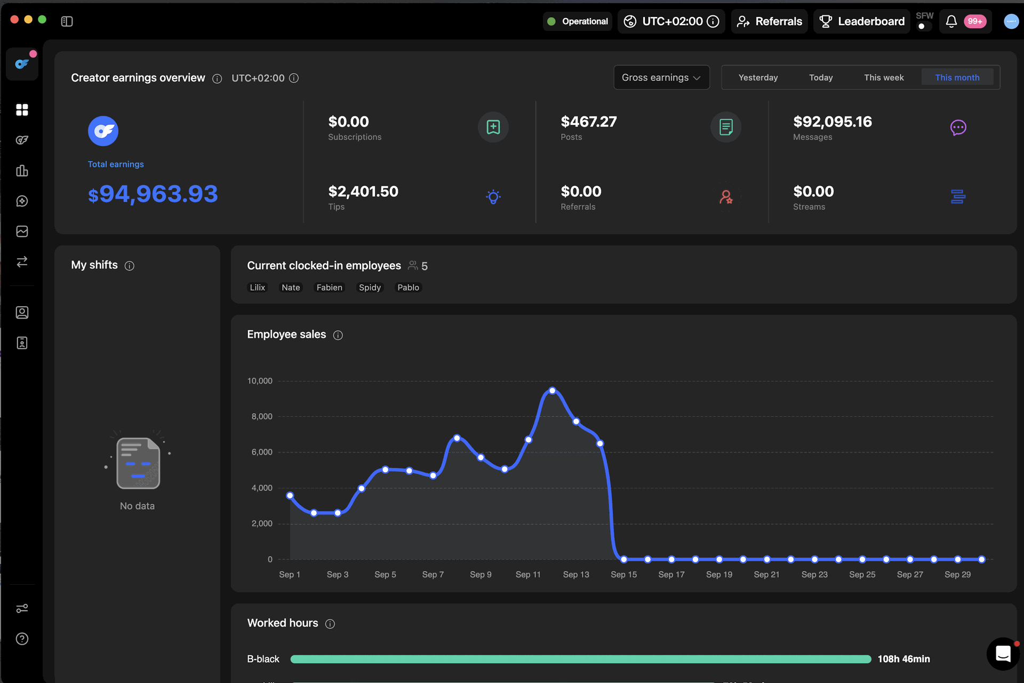The image size is (1024, 683).
Task: Open the image gallery sidebar icon
Action: pos(22,232)
